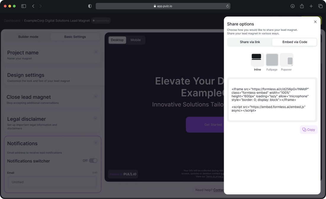Select the Embed via Code tab
326x199 pixels.
294,42
